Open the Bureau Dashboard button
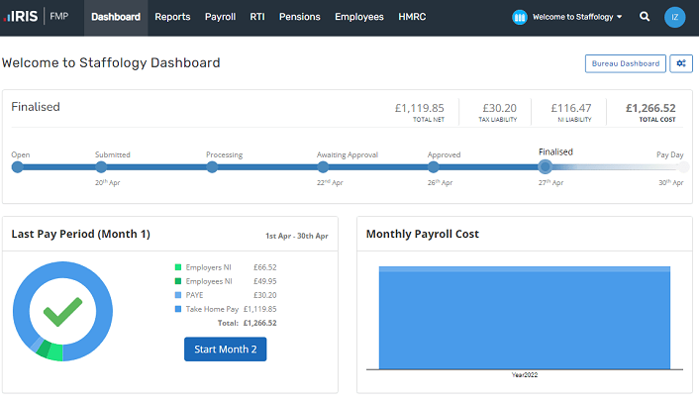699x401 pixels. pos(625,63)
